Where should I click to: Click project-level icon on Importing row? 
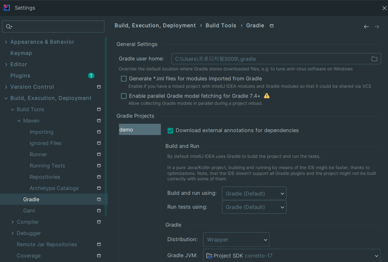[99, 132]
